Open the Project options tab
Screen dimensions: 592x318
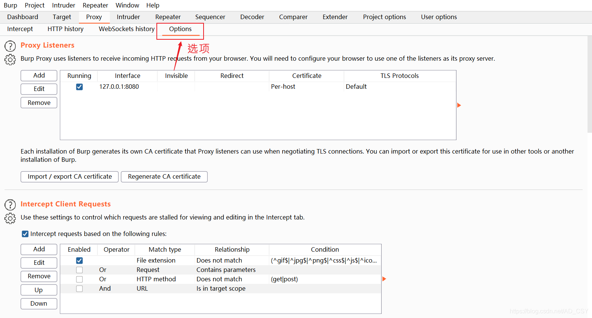pyautogui.click(x=384, y=17)
